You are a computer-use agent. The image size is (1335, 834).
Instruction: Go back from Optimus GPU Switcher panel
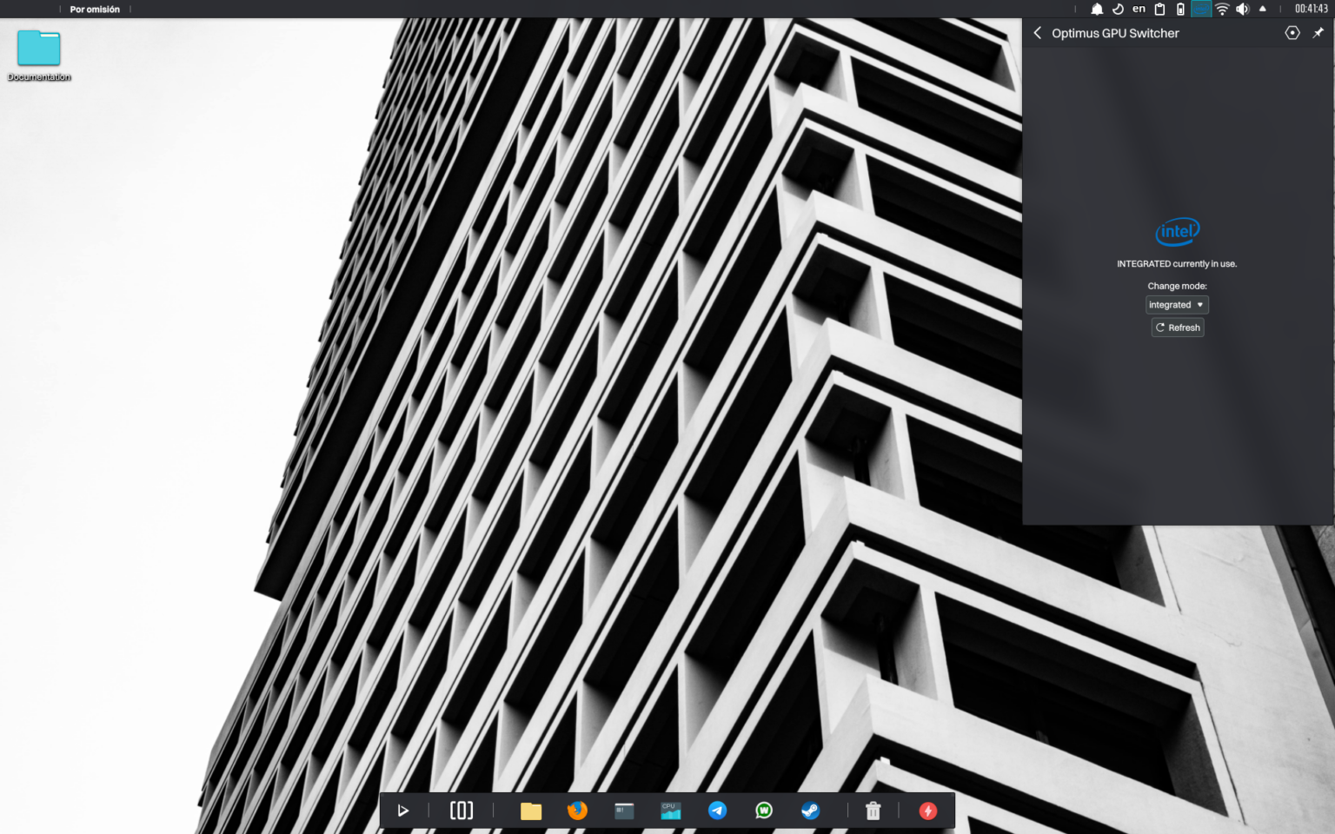coord(1037,33)
